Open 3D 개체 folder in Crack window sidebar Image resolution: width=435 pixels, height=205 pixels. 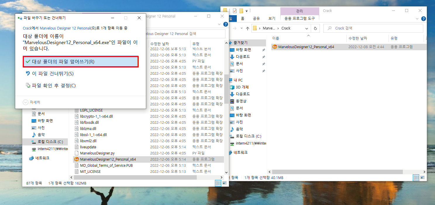242,87
